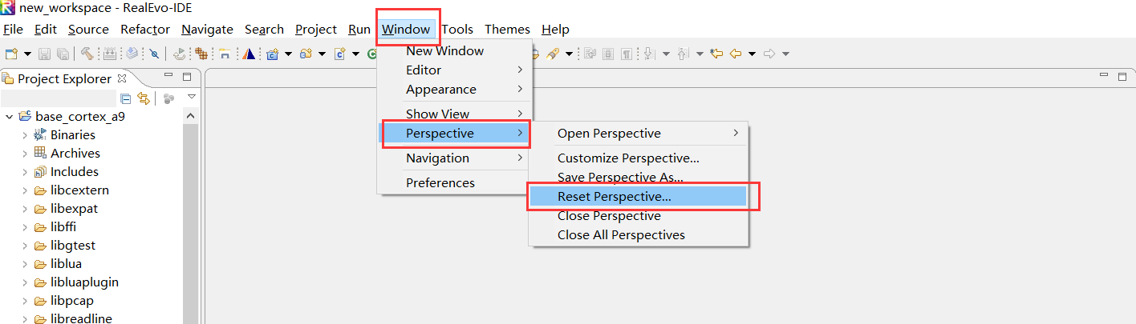This screenshot has width=1136, height=324.
Task: Click the blue-orange triangle toolbar icon
Action: coord(249,54)
